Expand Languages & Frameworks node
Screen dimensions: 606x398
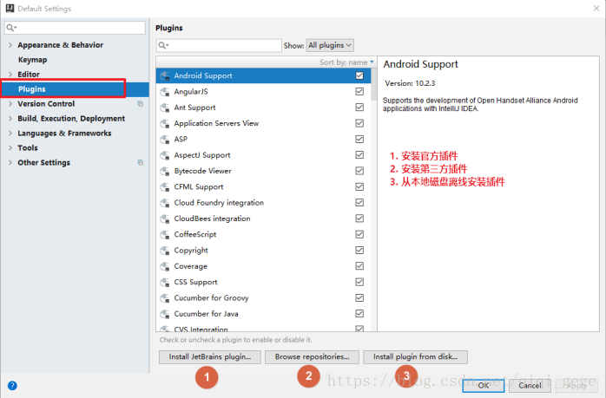coord(10,133)
